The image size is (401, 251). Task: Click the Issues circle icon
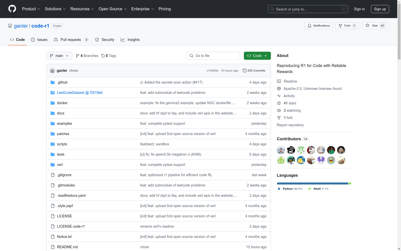(33, 40)
